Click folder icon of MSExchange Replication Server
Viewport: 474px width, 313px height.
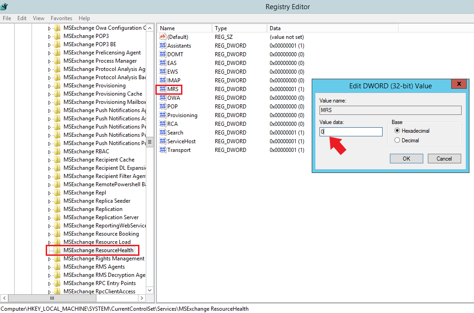pyautogui.click(x=57, y=217)
